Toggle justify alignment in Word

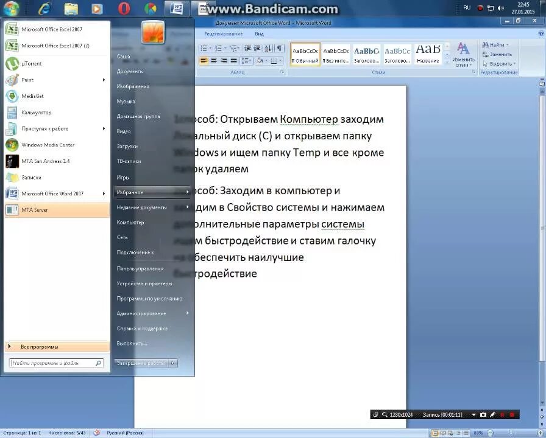[233, 61]
